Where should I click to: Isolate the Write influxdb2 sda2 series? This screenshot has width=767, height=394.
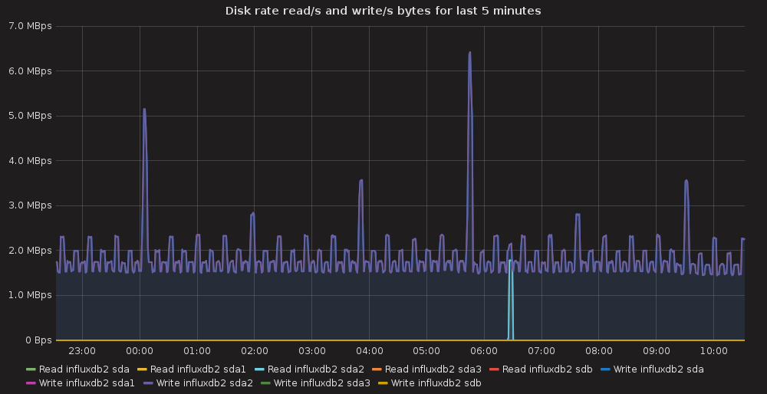tap(204, 383)
